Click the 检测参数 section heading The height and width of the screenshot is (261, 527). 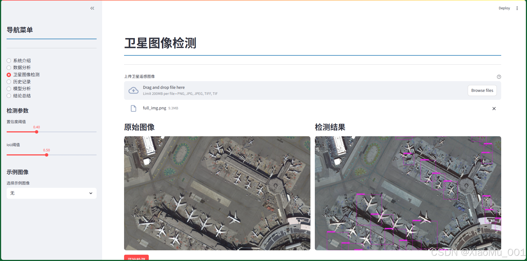18,111
